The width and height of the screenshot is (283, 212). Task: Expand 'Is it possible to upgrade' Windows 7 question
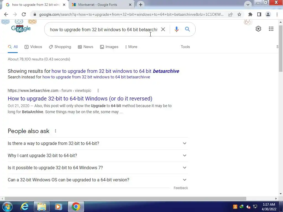98,168
